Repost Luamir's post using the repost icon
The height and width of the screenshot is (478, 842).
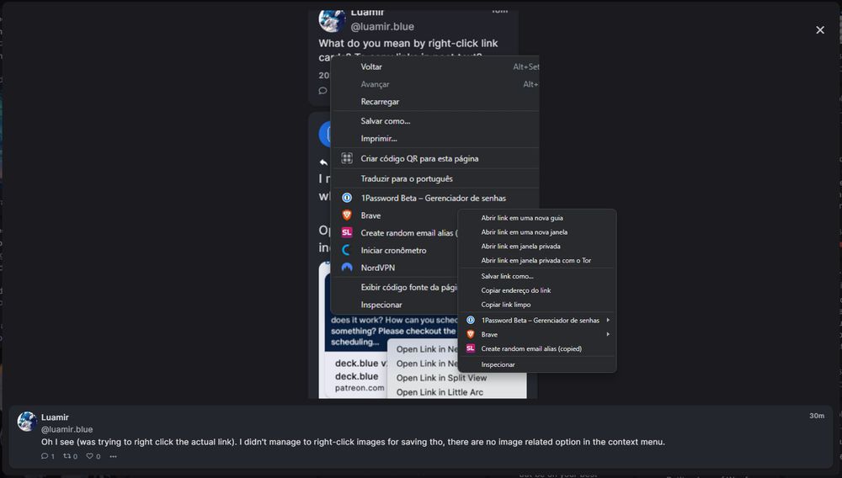pyautogui.click(x=67, y=456)
